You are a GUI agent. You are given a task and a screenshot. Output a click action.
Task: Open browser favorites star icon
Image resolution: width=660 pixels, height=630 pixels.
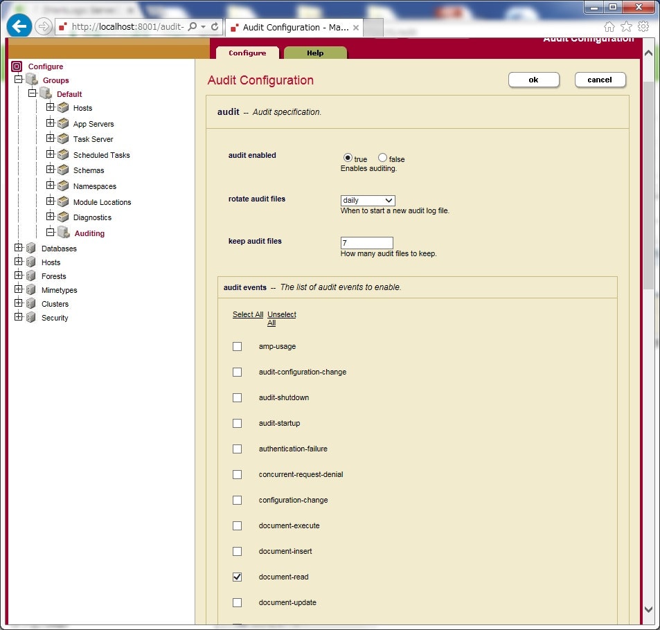point(626,27)
